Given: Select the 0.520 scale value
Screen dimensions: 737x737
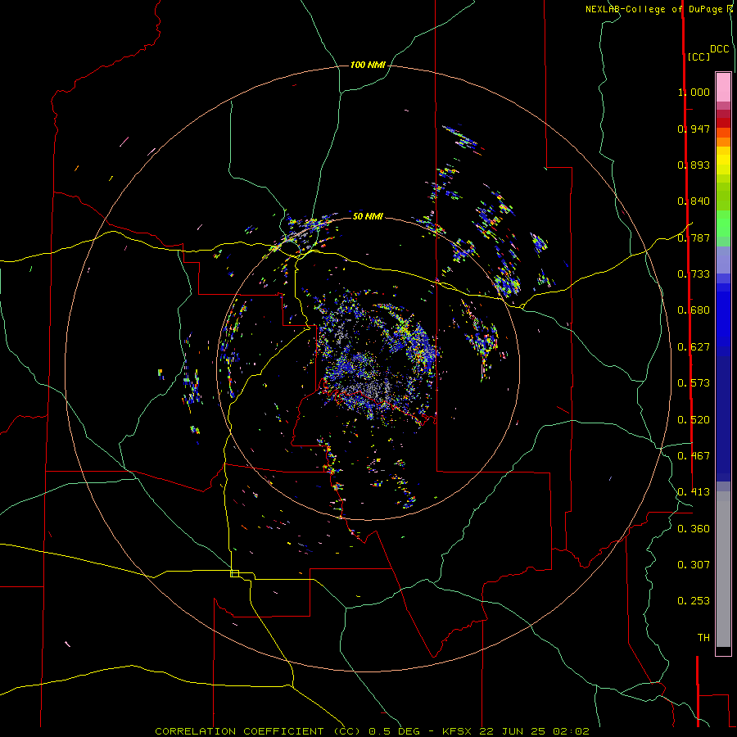Looking at the screenshot, I should [x=694, y=420].
